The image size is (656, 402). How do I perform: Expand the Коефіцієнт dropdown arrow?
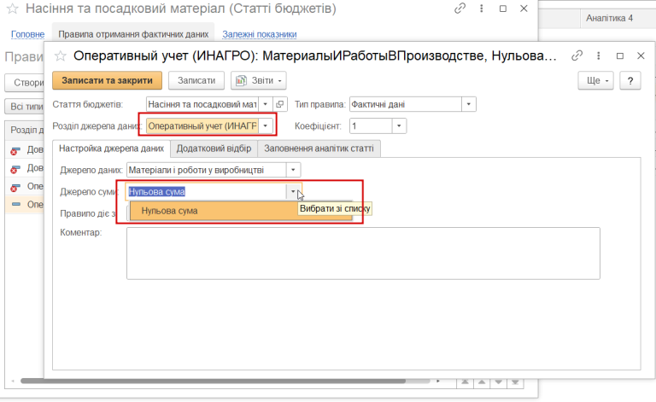point(399,125)
